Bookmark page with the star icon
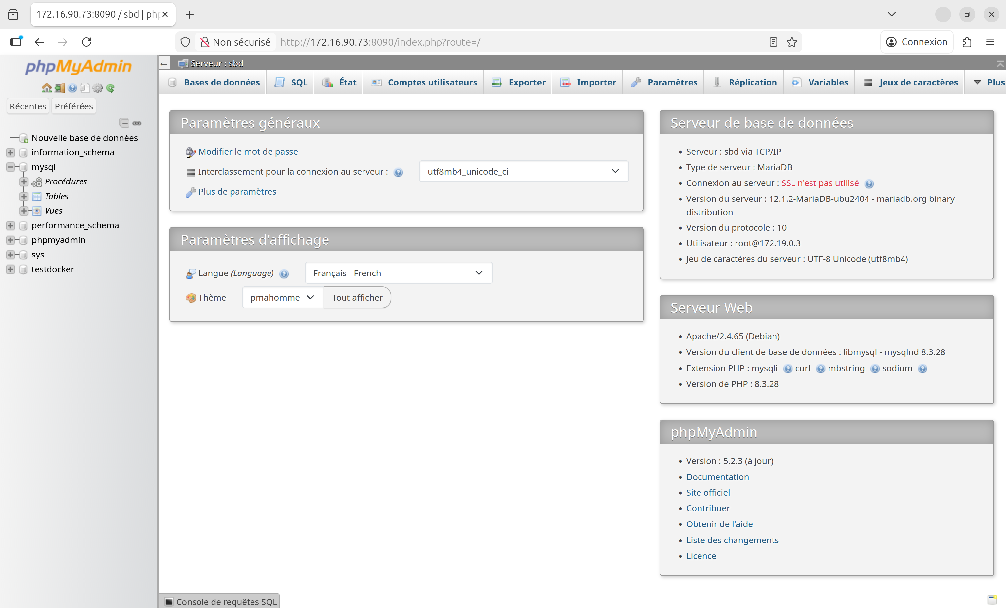Viewport: 1006px width, 608px height. click(792, 42)
